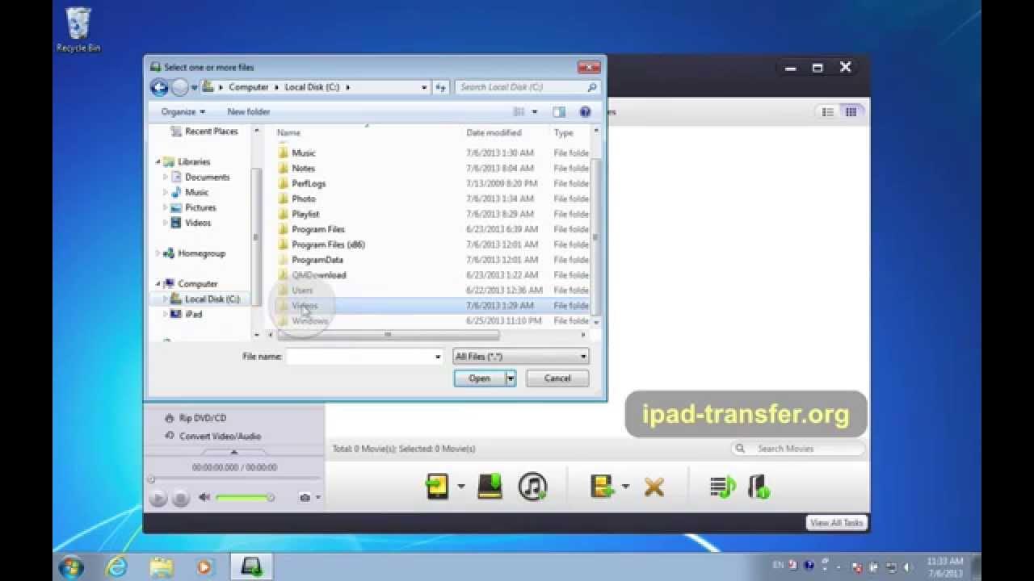Click the add-to-playlist icon

pyautogui.click(x=722, y=487)
